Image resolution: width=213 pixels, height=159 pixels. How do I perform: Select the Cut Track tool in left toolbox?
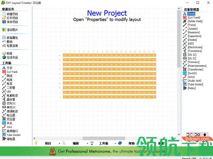10,72
